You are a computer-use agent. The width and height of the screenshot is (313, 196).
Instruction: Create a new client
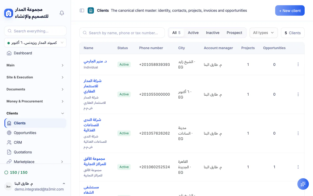[290, 10]
